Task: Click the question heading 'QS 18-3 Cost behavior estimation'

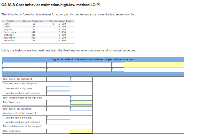Action: pyautogui.click(x=51, y=5)
